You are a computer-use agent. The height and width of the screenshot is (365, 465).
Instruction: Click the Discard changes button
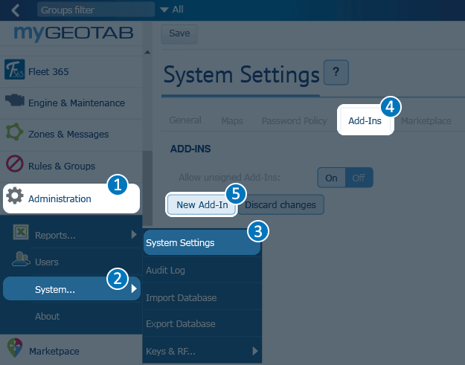click(x=280, y=204)
